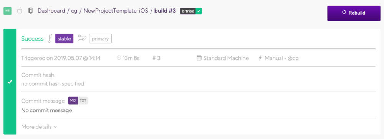Expand More details section

(x=39, y=127)
